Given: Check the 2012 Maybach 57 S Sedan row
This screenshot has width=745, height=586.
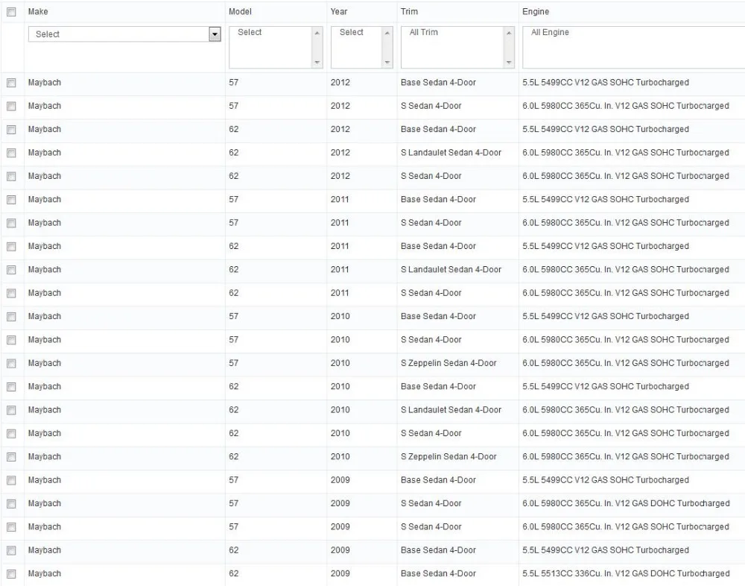Looking at the screenshot, I should (11, 106).
